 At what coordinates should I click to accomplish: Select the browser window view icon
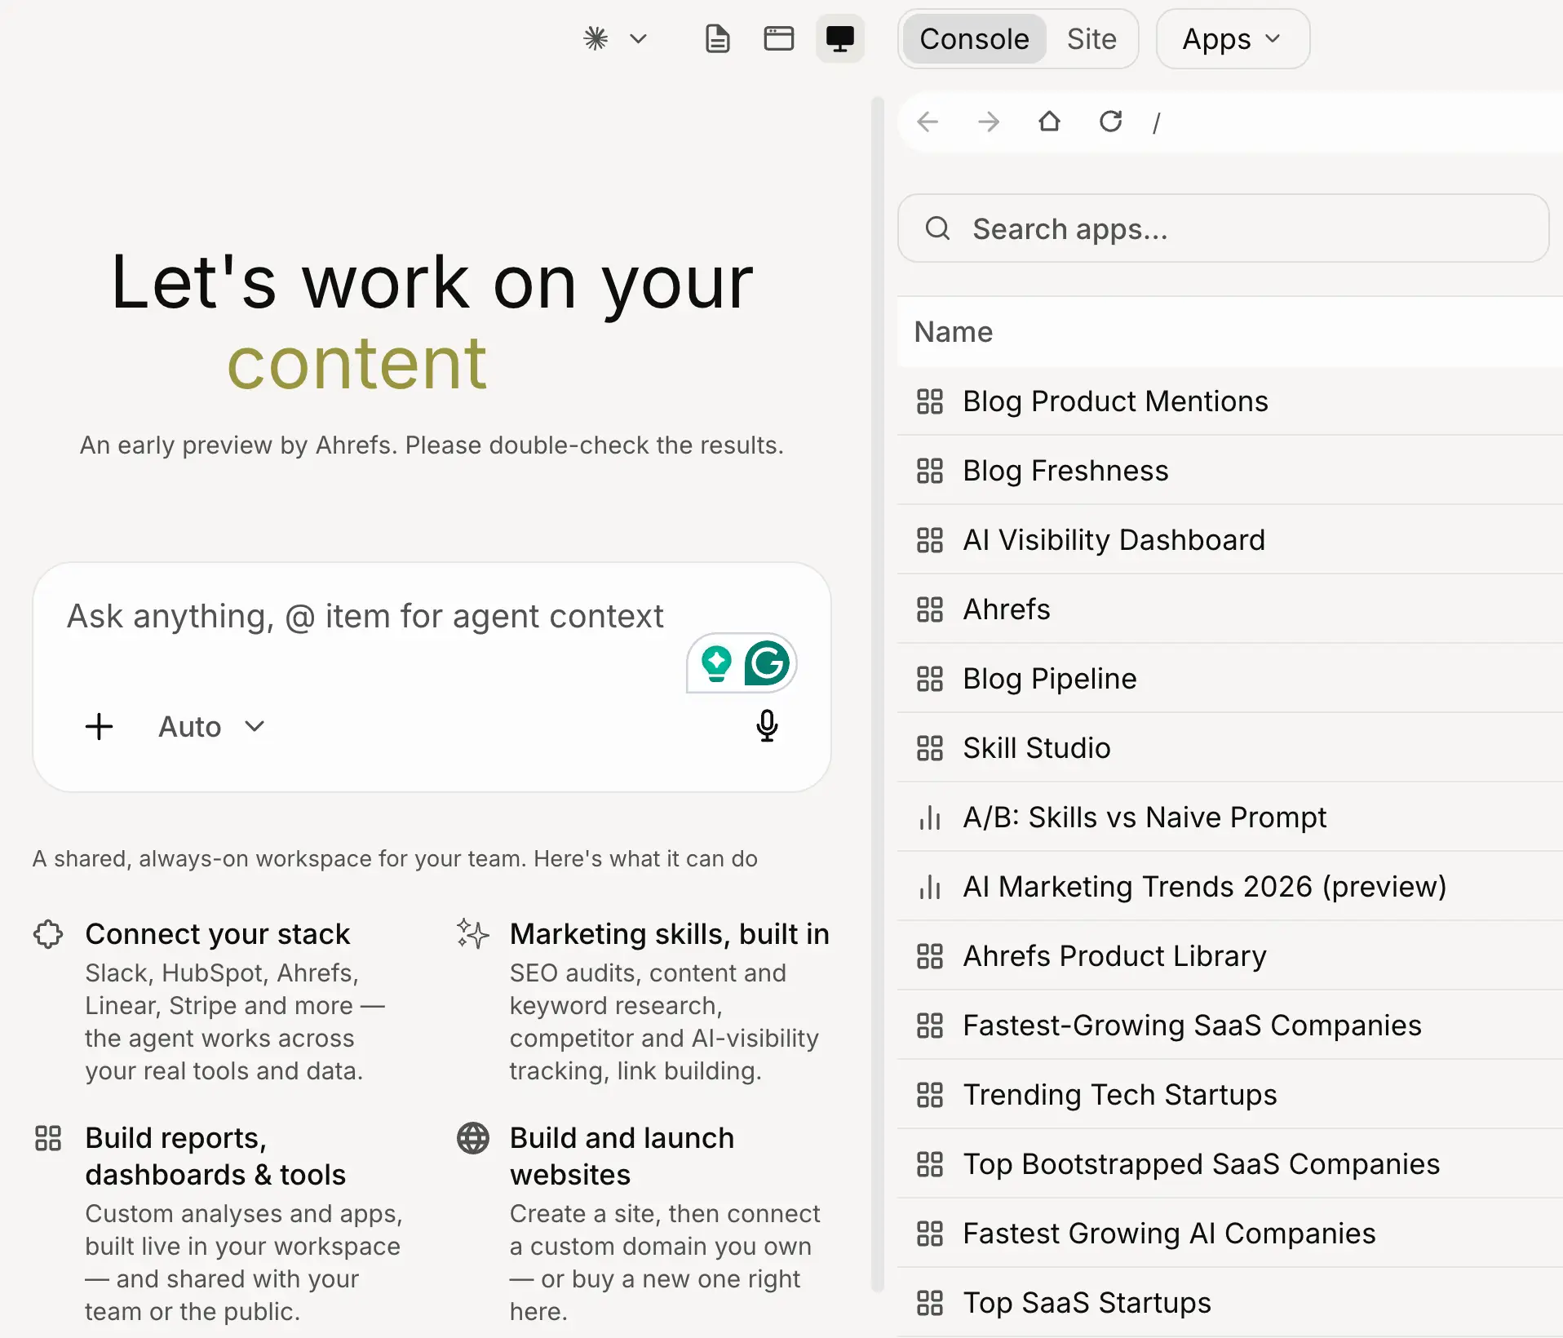tap(779, 38)
